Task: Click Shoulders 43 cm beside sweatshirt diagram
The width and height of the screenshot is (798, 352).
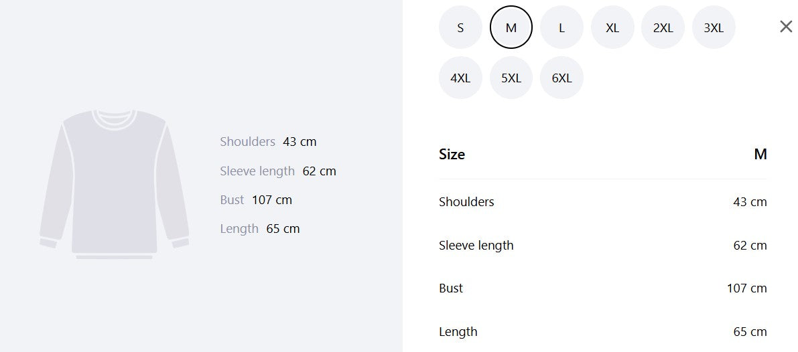Action: 268,142
